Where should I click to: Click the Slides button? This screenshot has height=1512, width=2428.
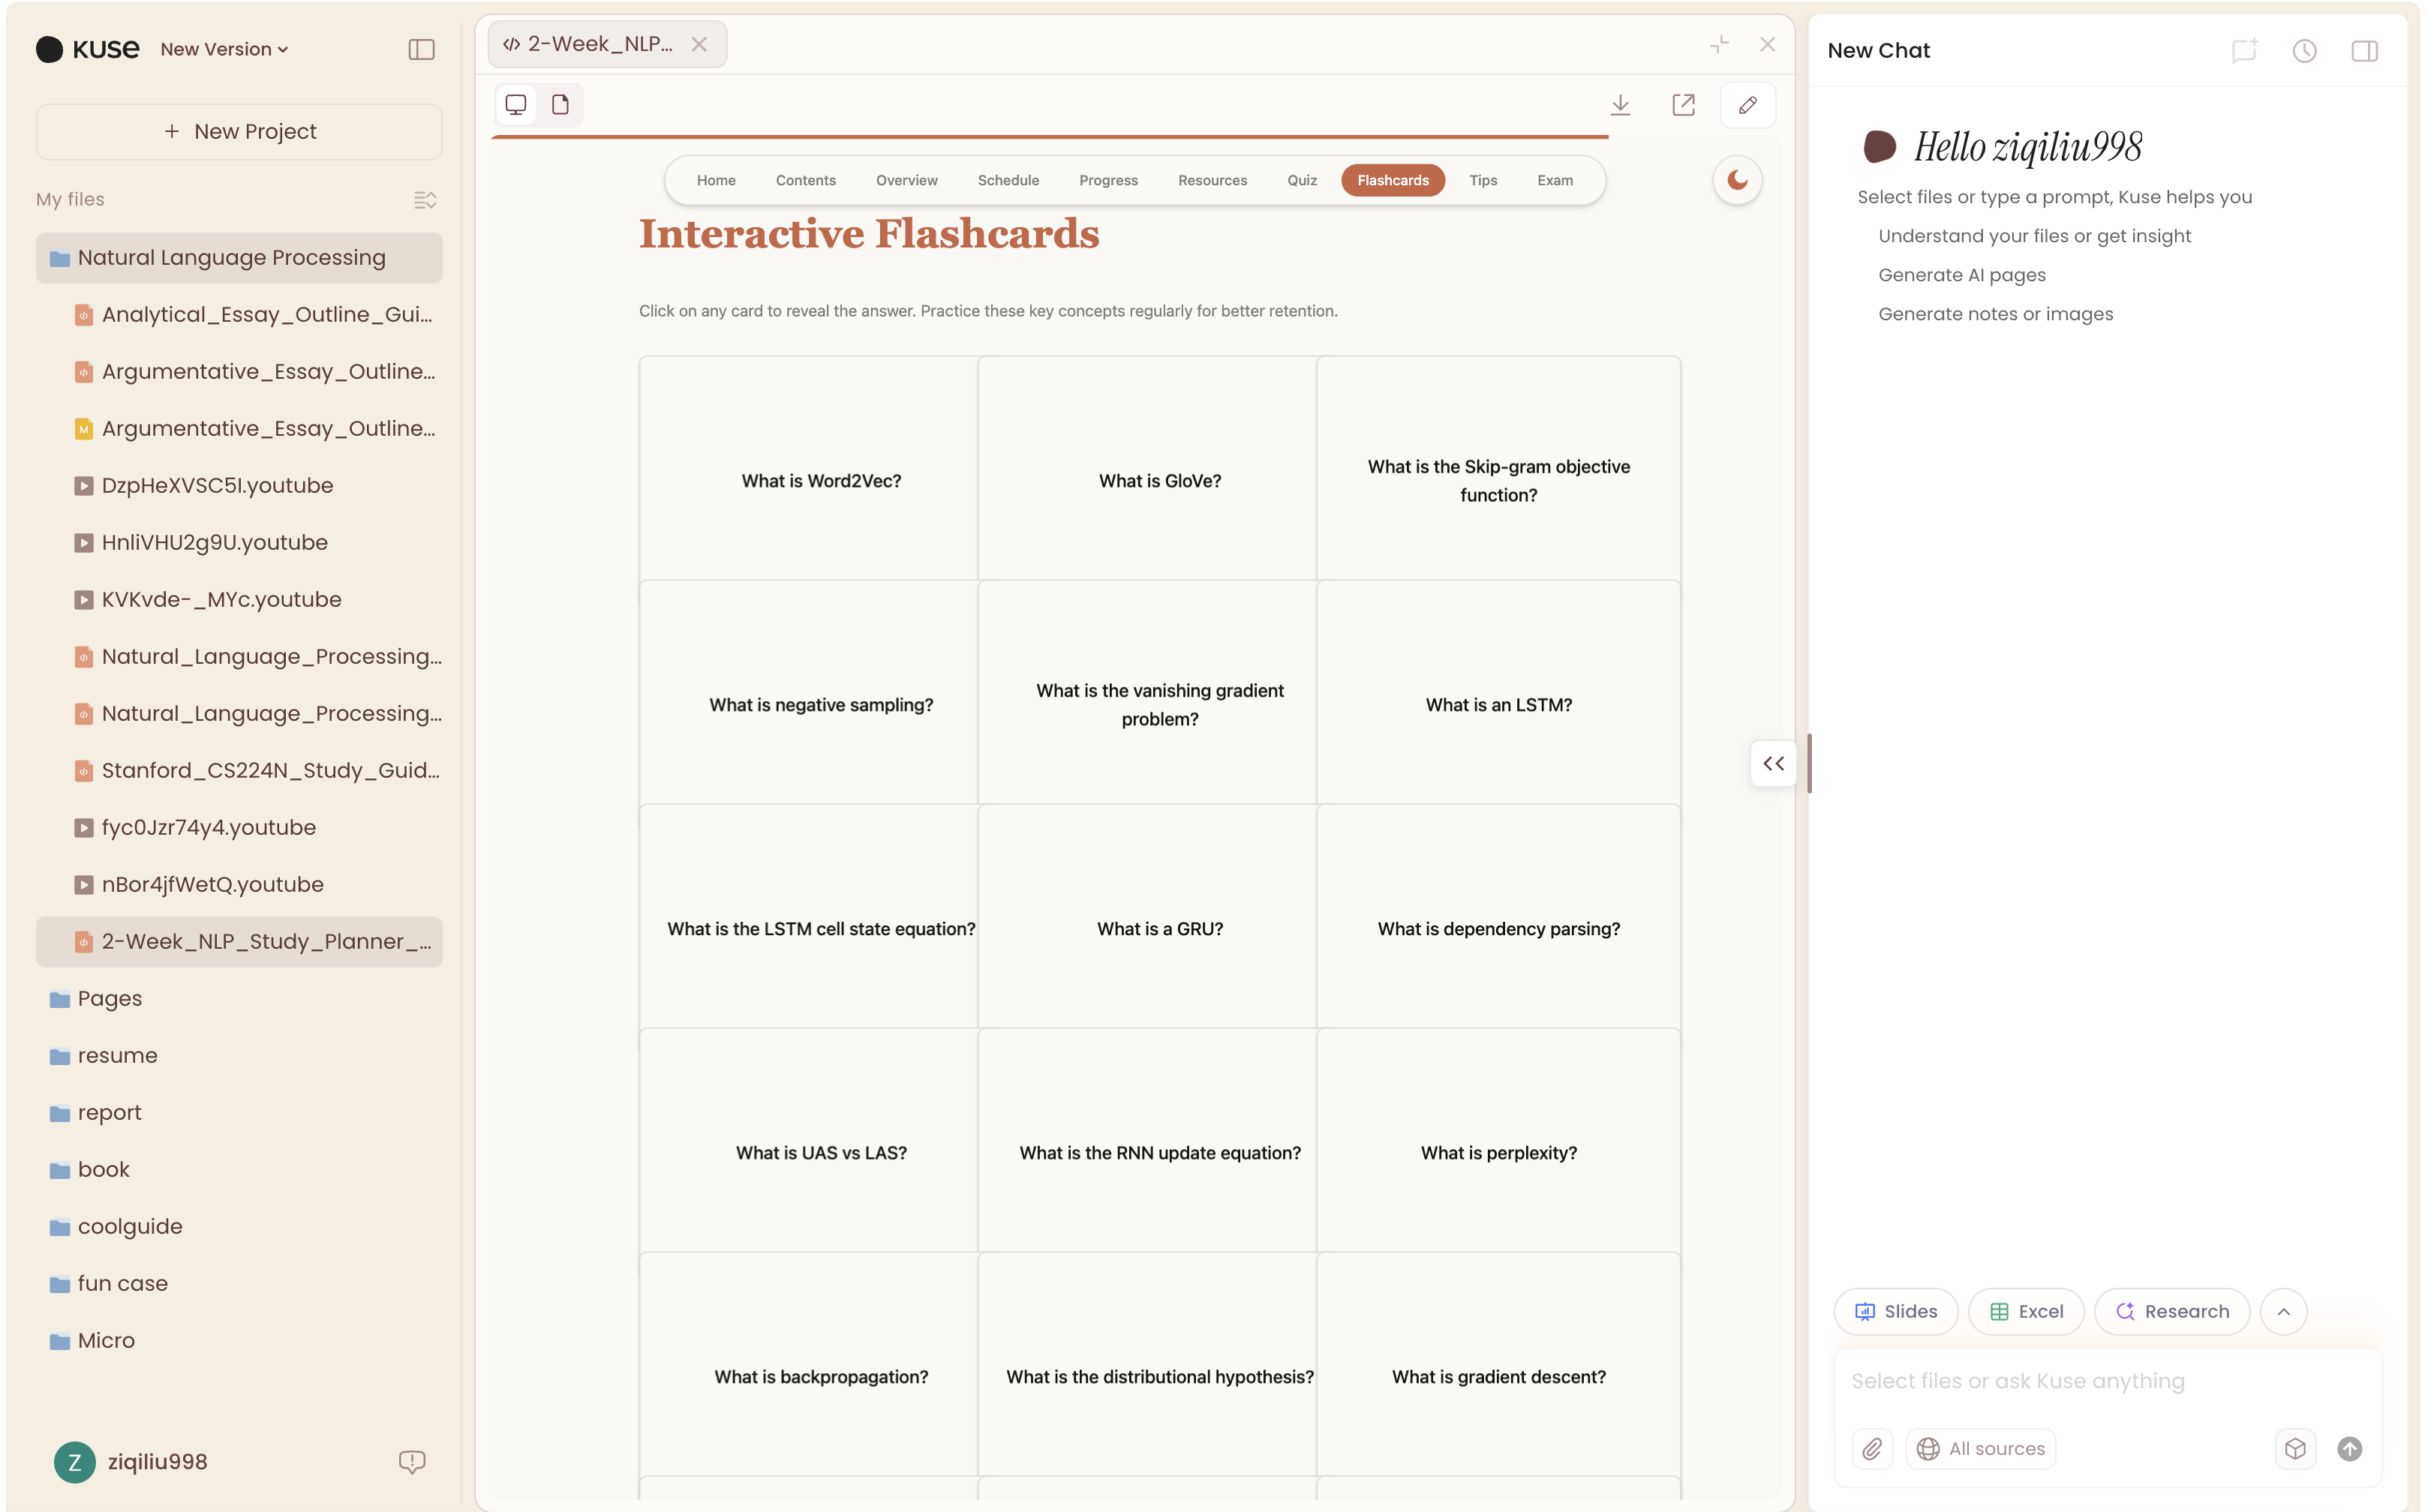pos(1896,1311)
